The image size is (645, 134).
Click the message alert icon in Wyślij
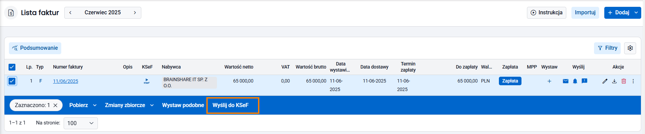[584, 81]
